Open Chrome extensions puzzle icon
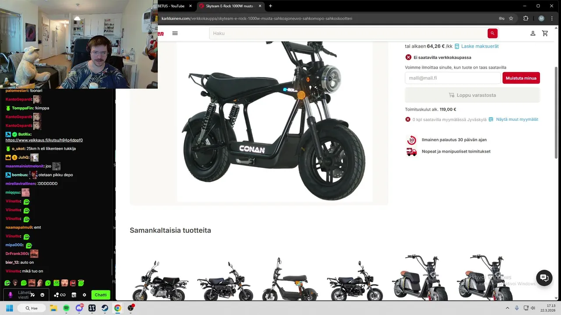Screen dimensions: 561x315 click(525, 18)
